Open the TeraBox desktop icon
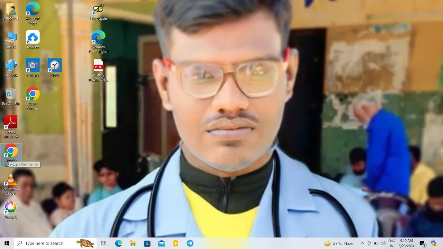Screen dimensions: 443x249 [33, 38]
